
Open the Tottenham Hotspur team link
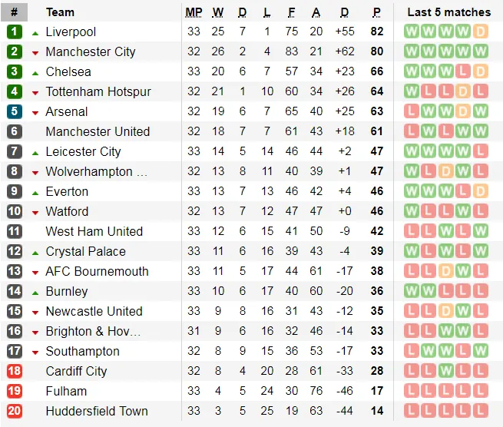pos(98,92)
